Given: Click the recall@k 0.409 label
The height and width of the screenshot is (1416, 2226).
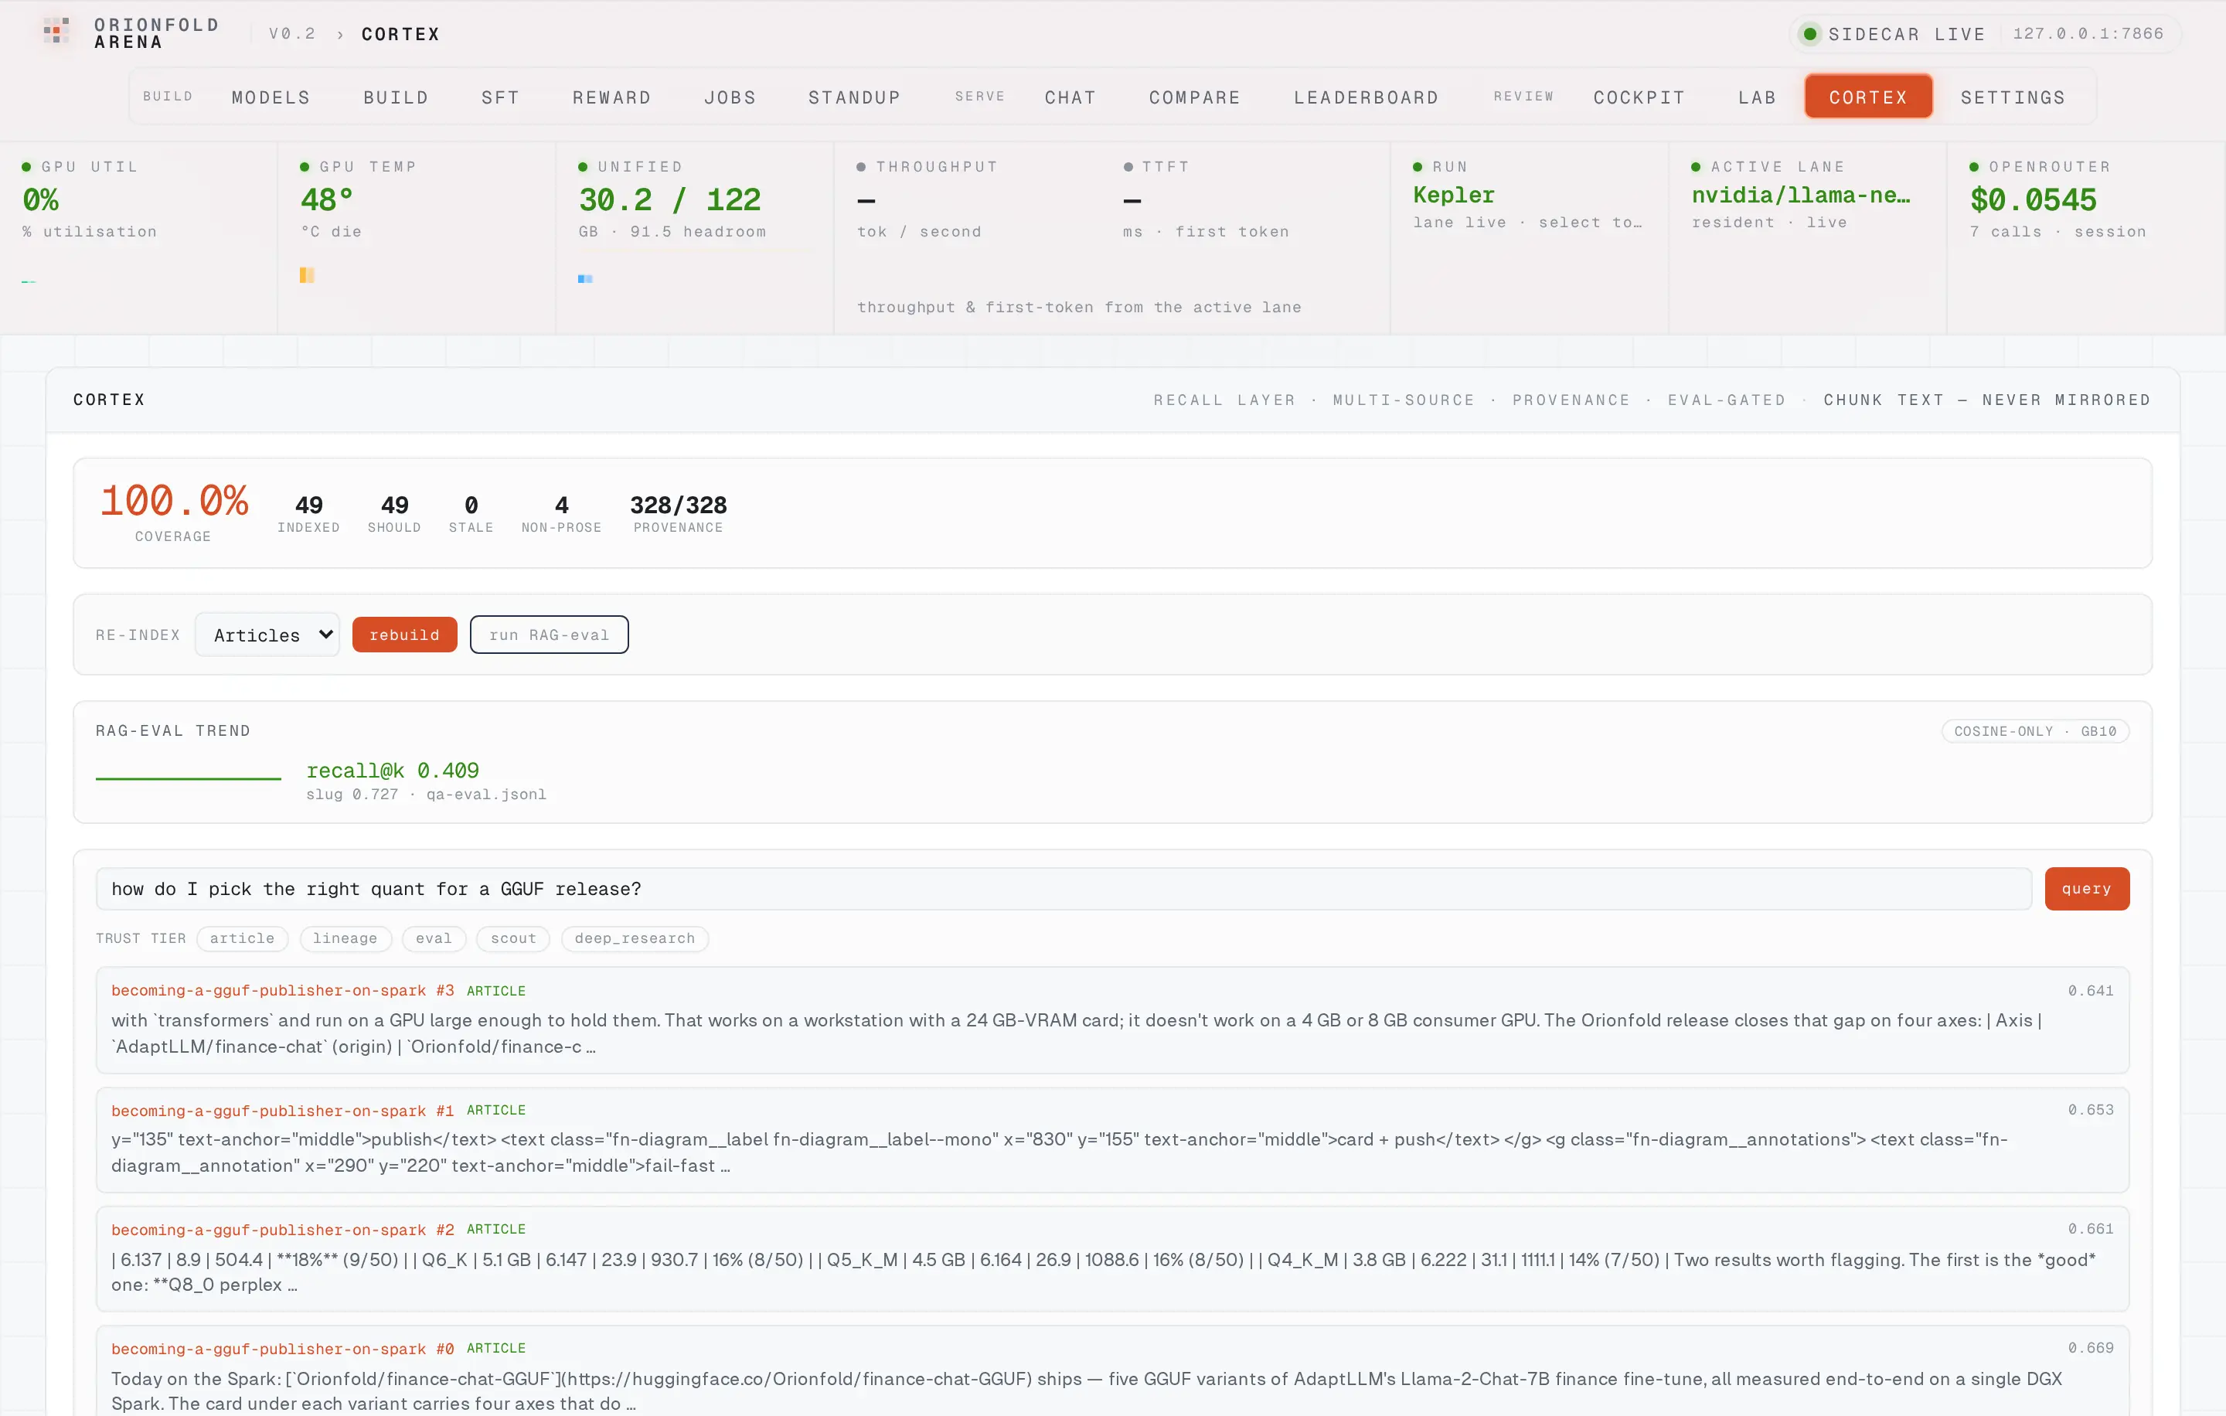Looking at the screenshot, I should pos(393,770).
